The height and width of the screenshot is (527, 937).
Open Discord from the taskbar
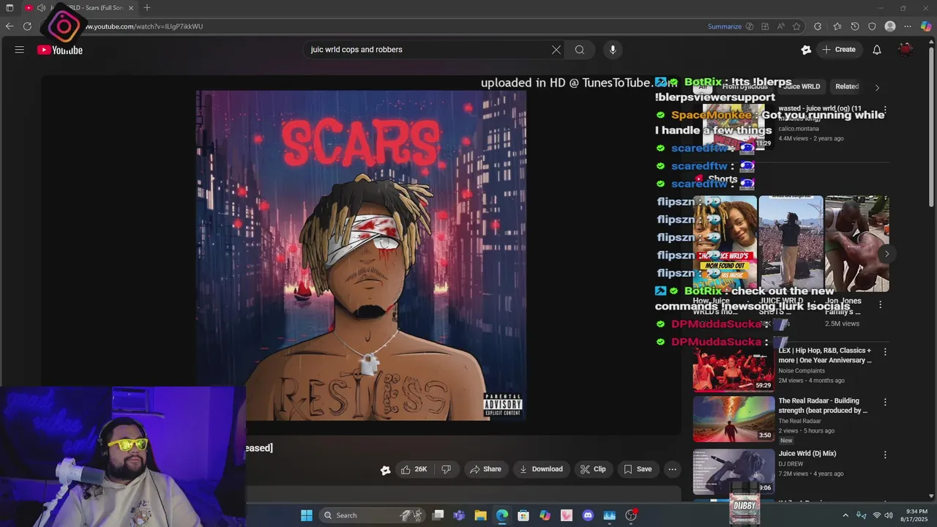point(588,515)
